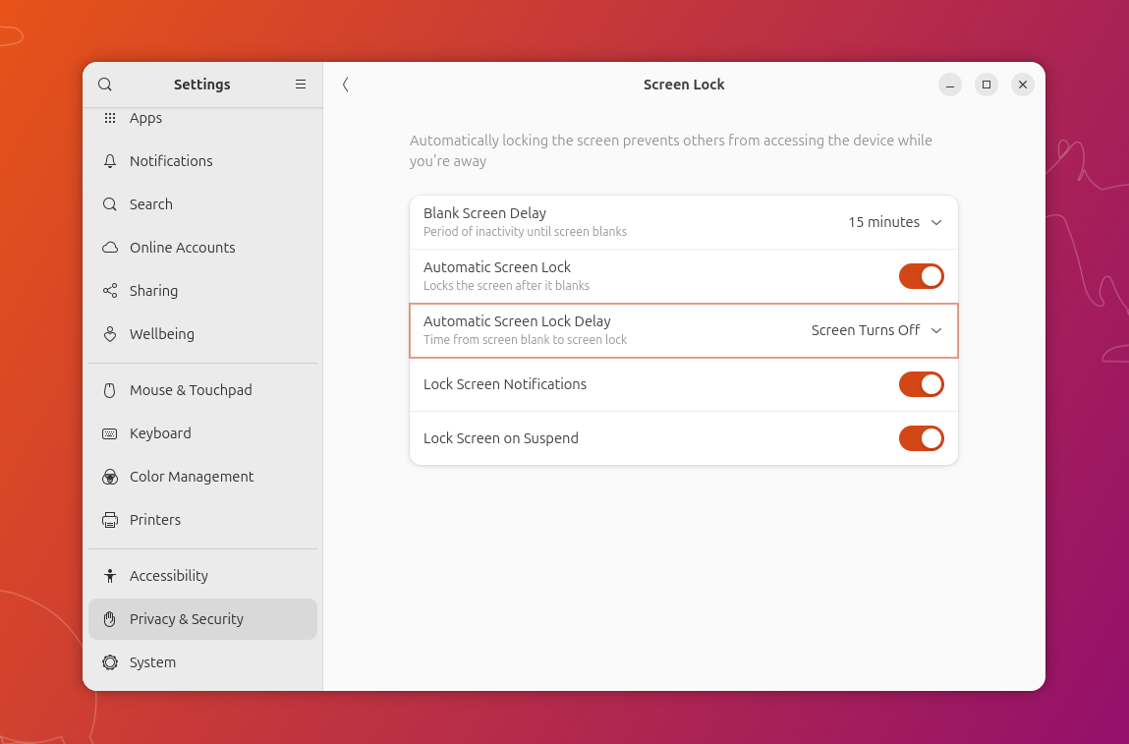
Task: Click the Notifications bell icon
Action: click(x=109, y=160)
